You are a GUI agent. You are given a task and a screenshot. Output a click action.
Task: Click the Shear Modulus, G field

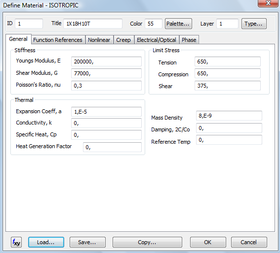107,73
